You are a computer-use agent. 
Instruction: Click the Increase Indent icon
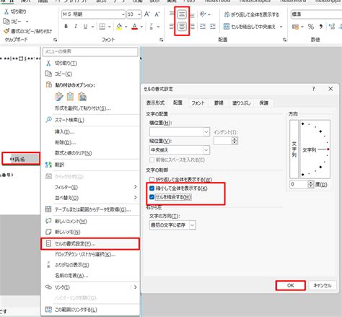(x=213, y=27)
